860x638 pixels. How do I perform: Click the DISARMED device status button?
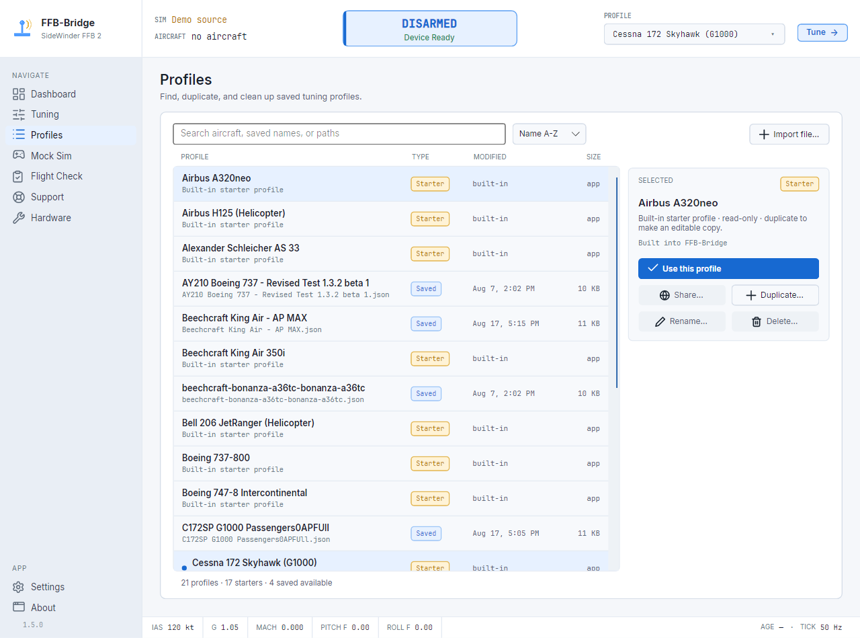point(430,28)
